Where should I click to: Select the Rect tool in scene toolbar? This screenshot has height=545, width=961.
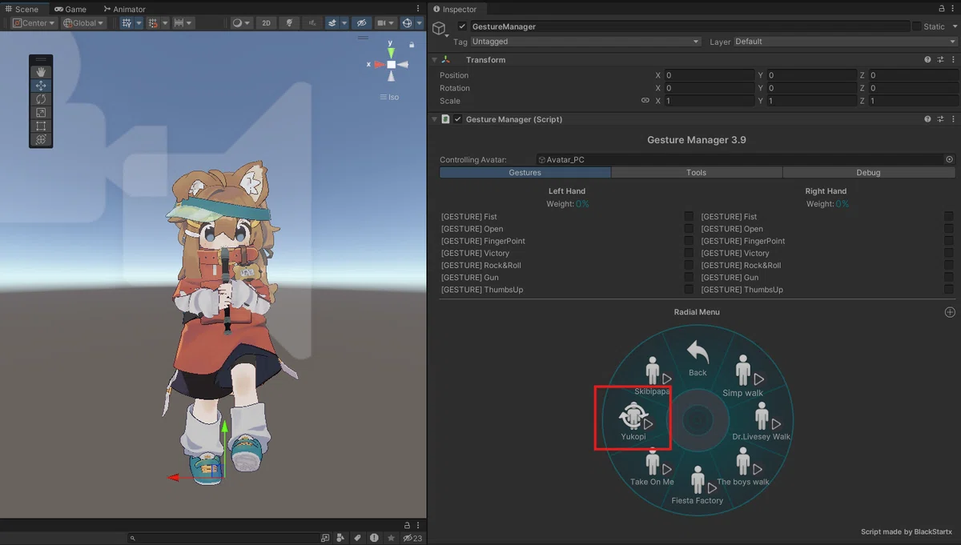pyautogui.click(x=41, y=126)
